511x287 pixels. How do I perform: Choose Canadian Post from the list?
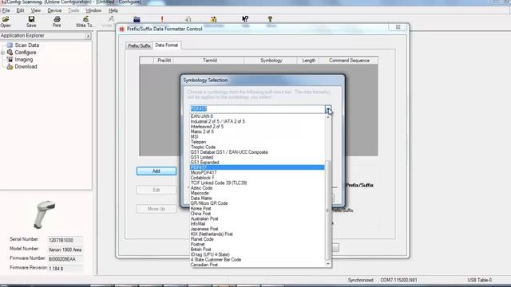coord(257,265)
